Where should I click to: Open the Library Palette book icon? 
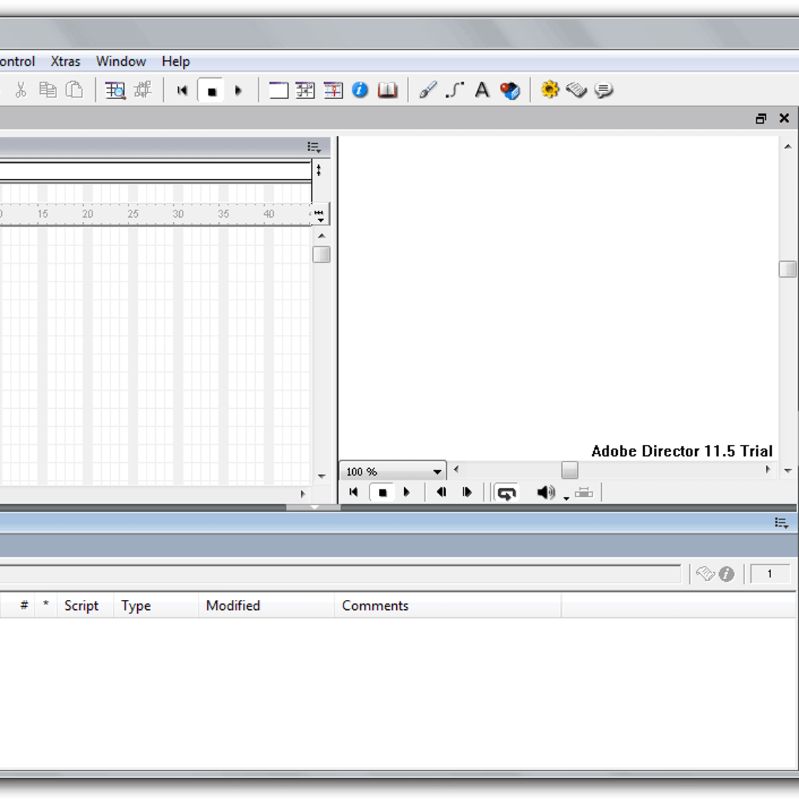coord(388,90)
